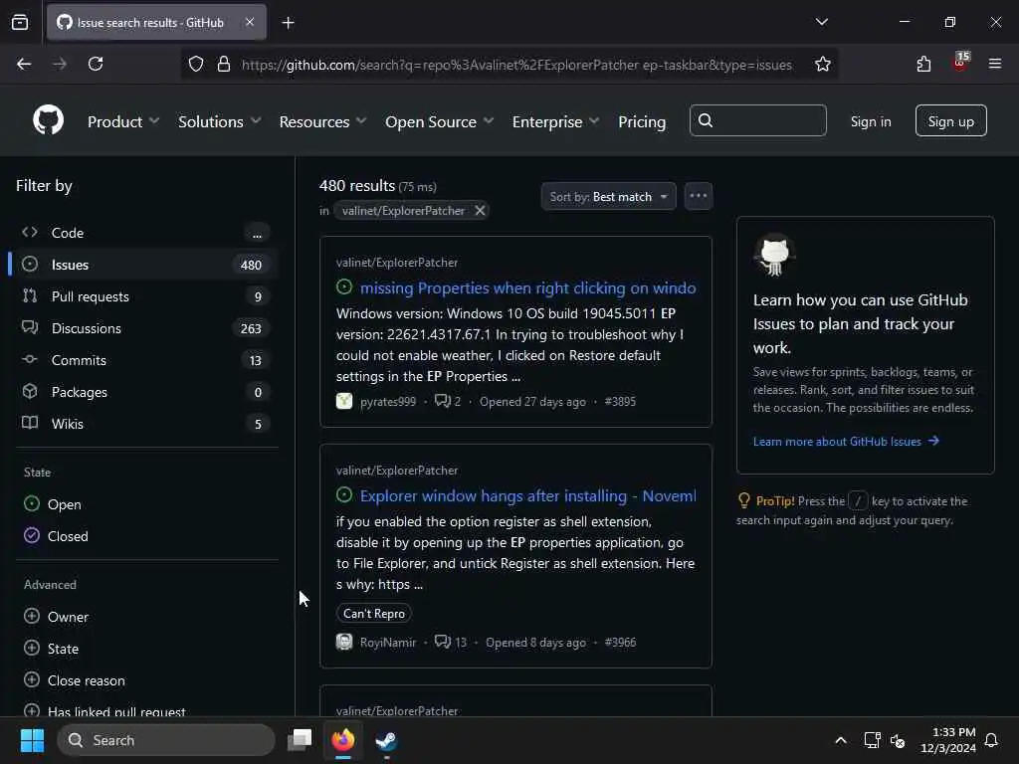The width and height of the screenshot is (1019, 764).
Task: Click the Can't Repro label
Action: [x=374, y=613]
